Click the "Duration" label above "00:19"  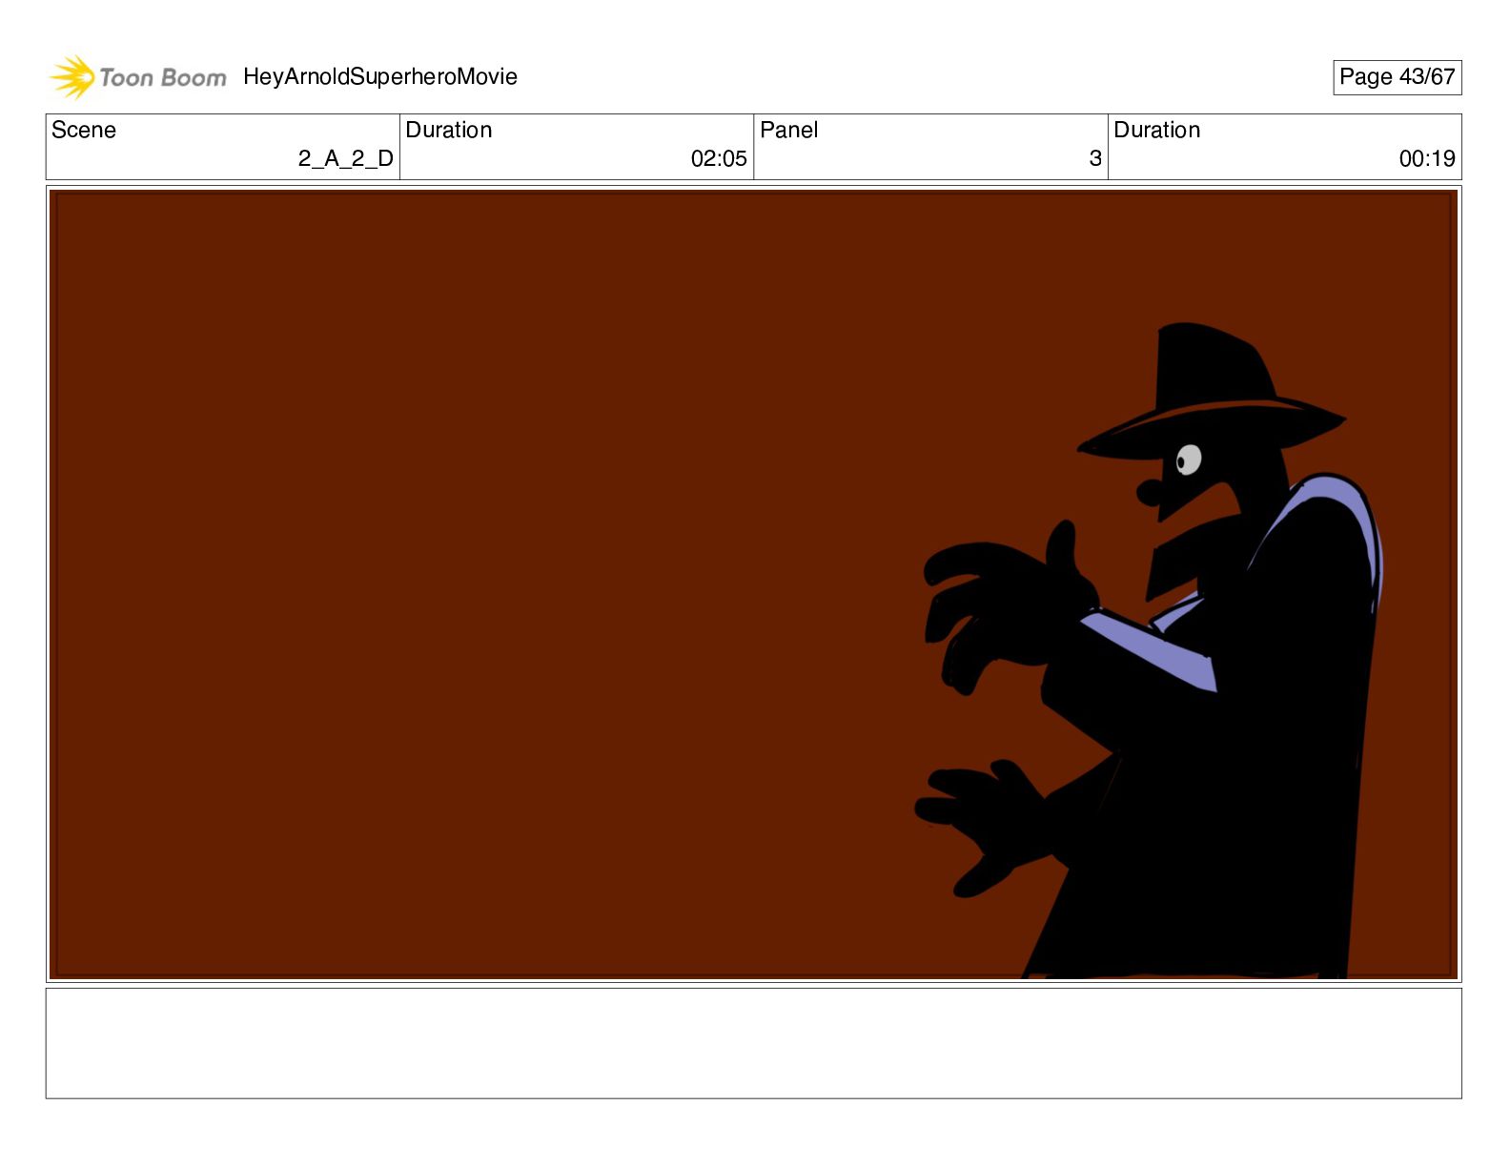[x=1157, y=130]
